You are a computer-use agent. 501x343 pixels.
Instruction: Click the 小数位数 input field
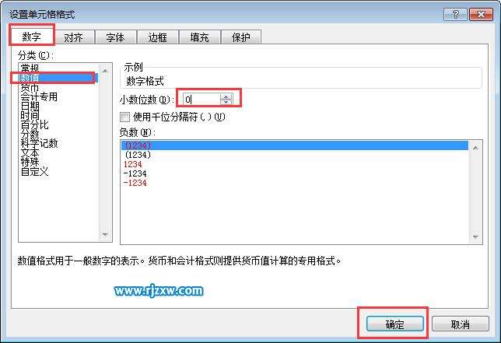click(201, 100)
